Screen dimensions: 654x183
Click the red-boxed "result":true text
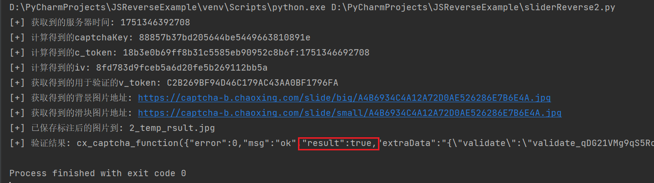coord(339,143)
